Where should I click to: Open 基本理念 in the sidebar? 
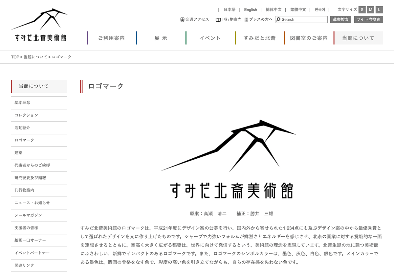39,103
